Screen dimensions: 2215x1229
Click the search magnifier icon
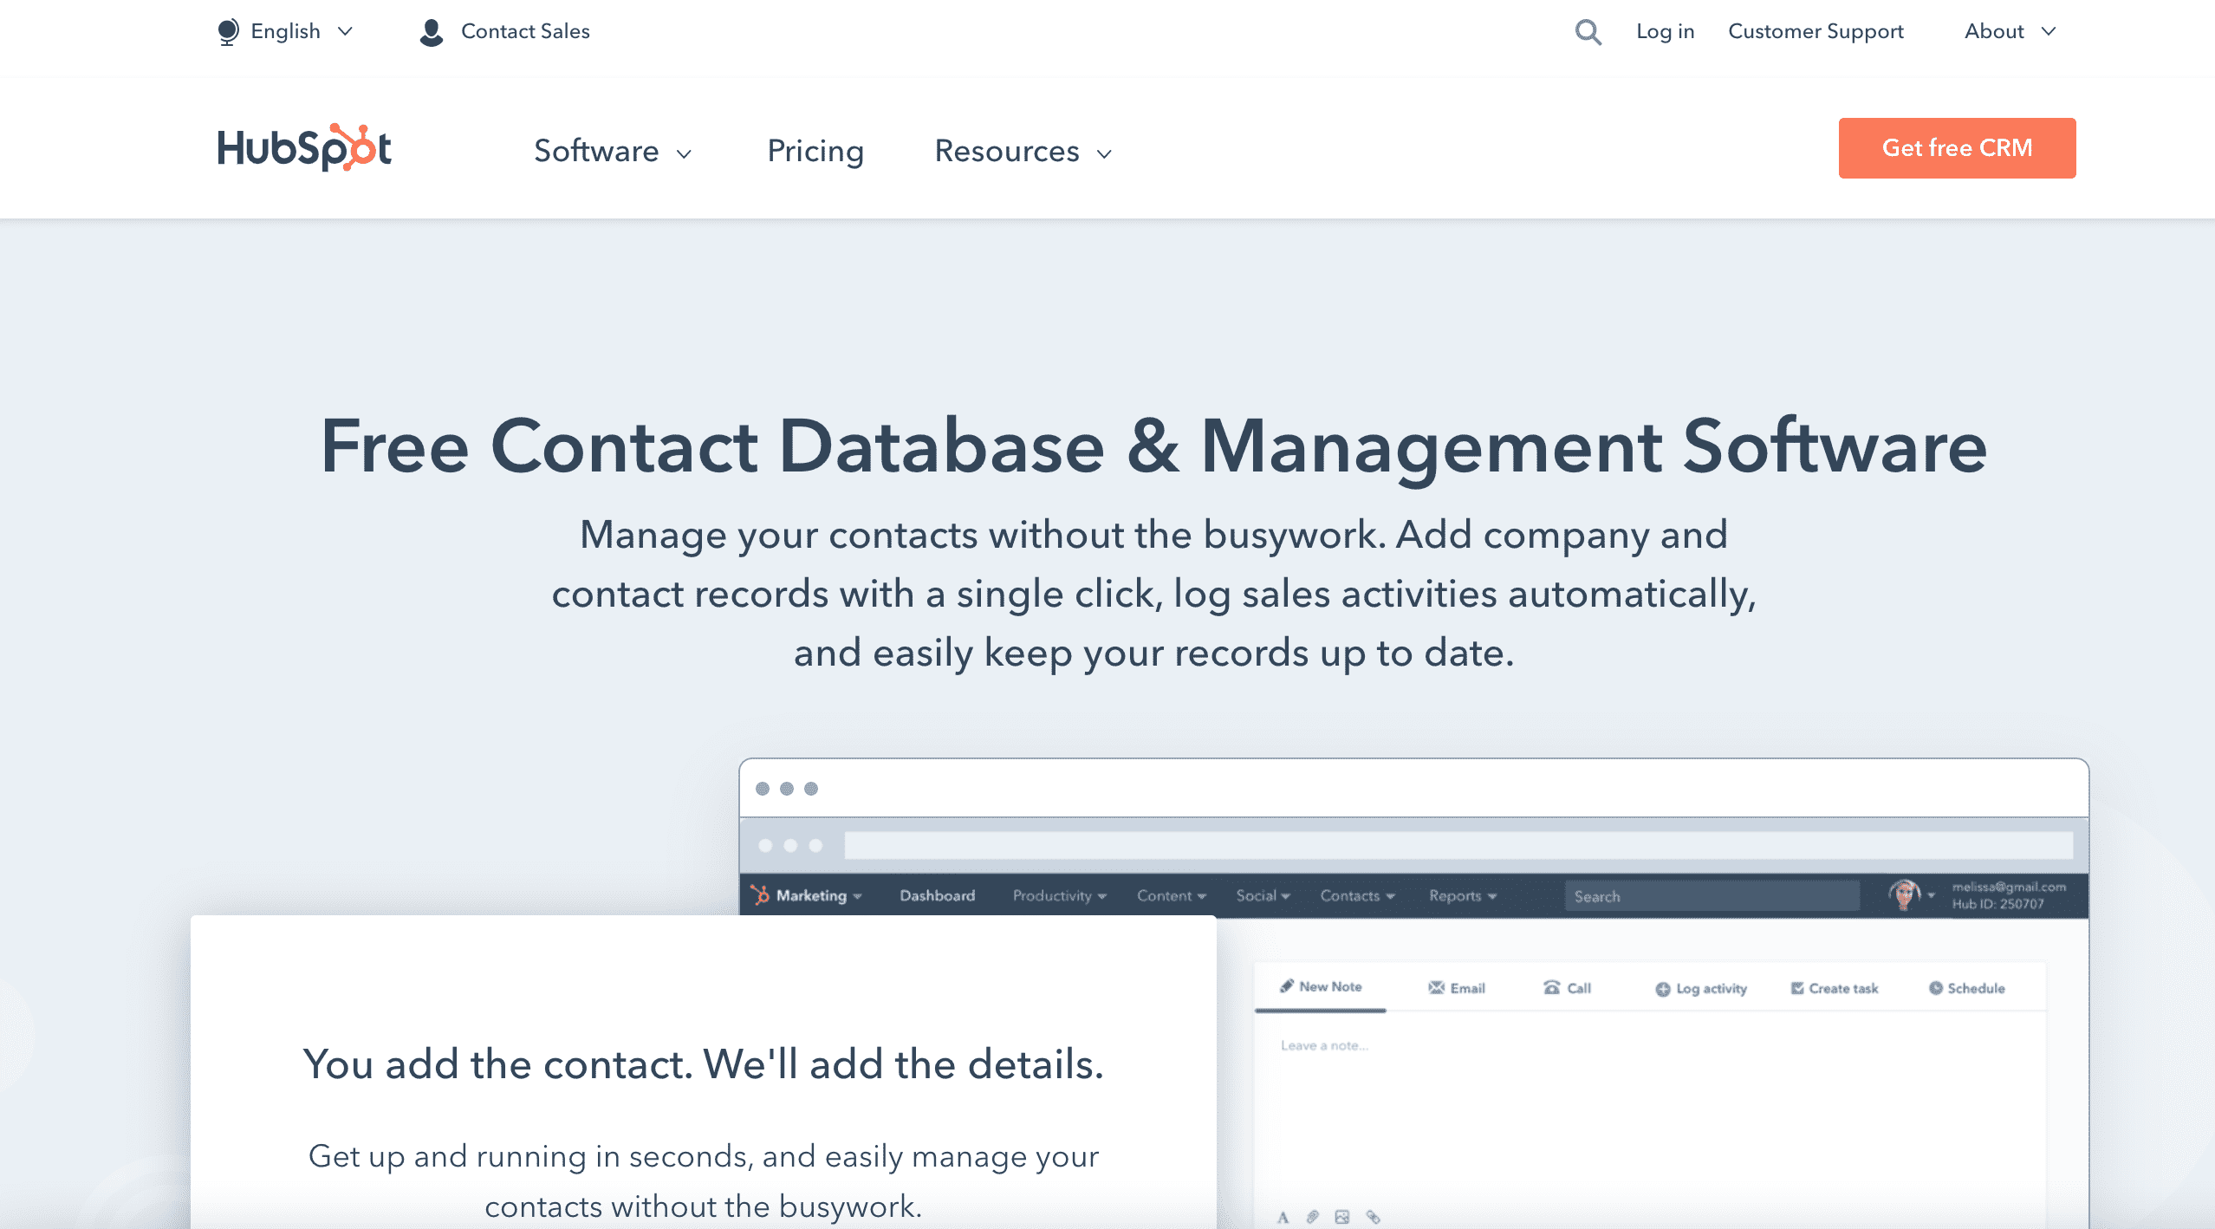tap(1588, 32)
